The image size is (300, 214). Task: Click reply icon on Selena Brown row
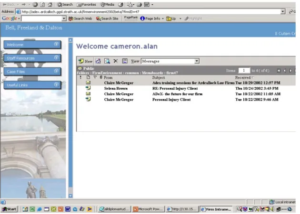(88, 88)
